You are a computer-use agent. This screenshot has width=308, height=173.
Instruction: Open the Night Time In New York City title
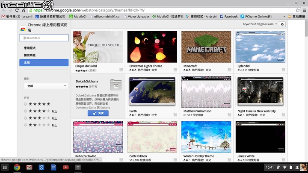pyautogui.click(x=257, y=111)
